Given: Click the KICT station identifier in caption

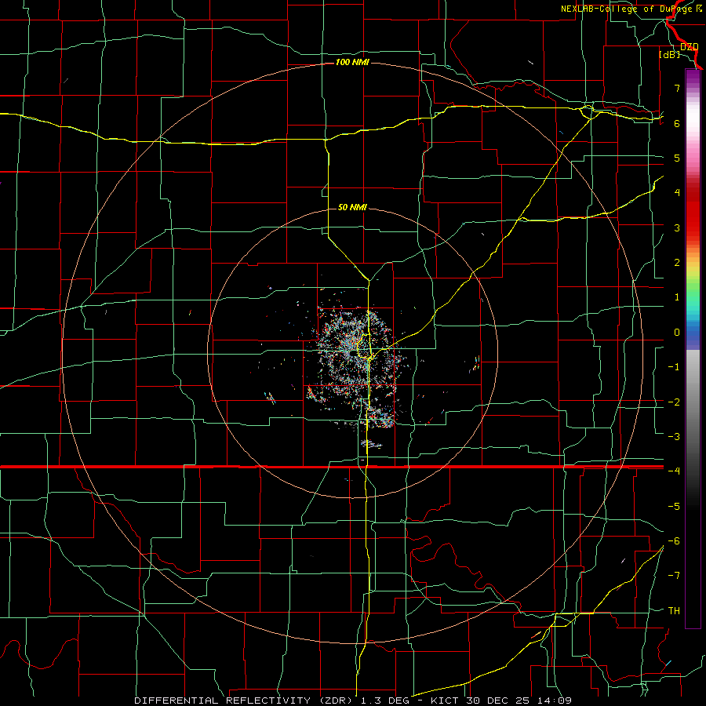Looking at the screenshot, I should [445, 701].
